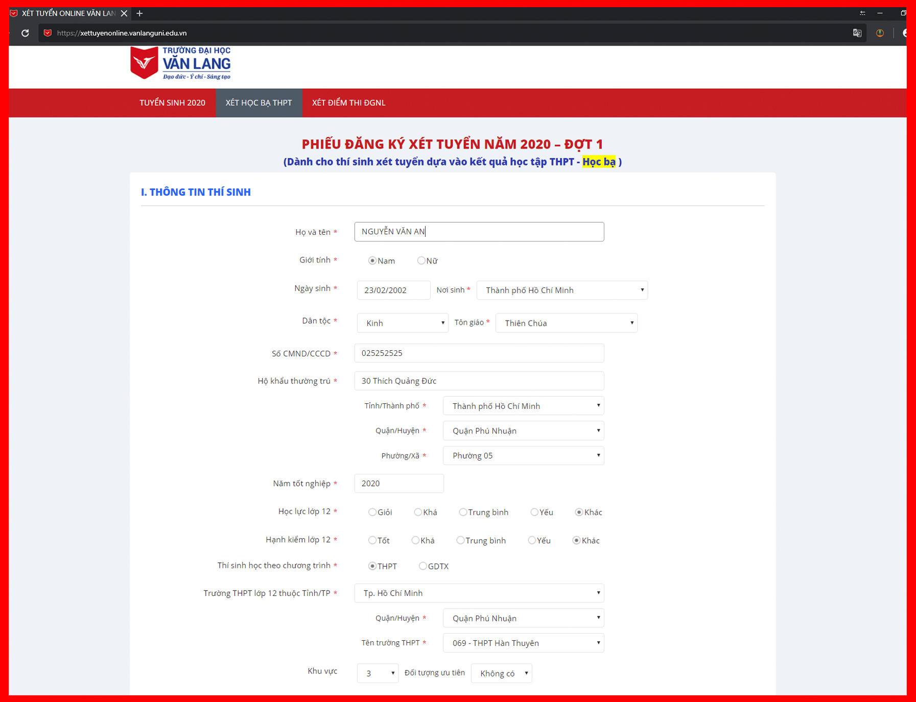916x702 pixels.
Task: Choose Khác for Hạnh kiểm lớp 12
Action: (x=576, y=540)
